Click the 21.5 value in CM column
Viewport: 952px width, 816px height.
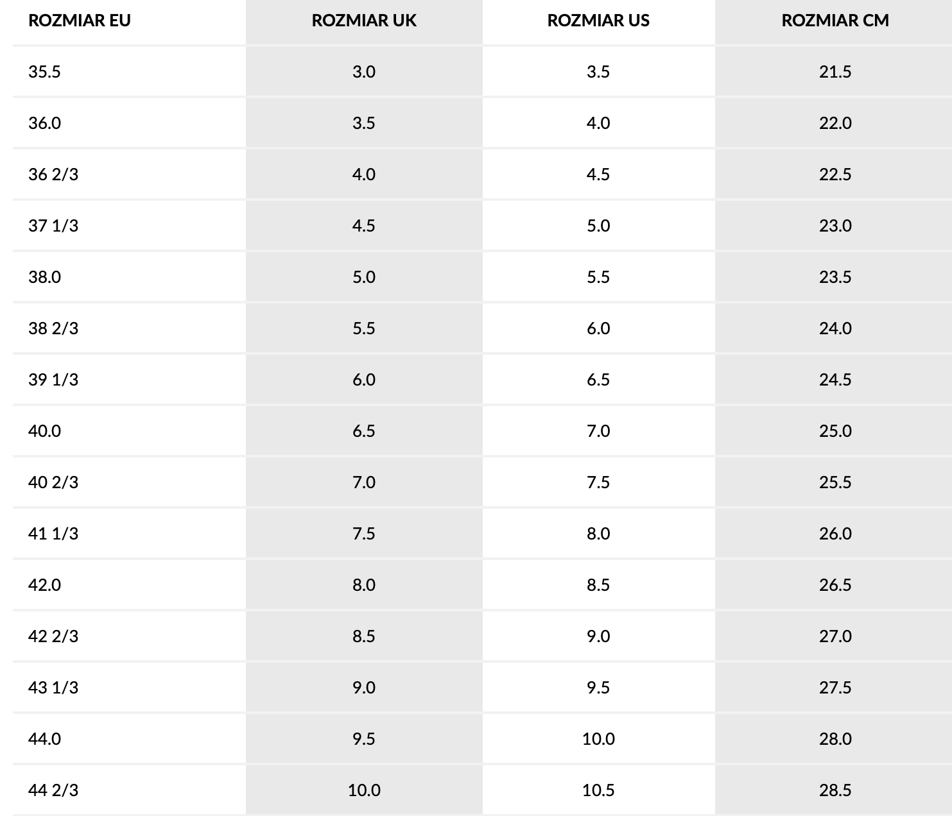(x=835, y=71)
